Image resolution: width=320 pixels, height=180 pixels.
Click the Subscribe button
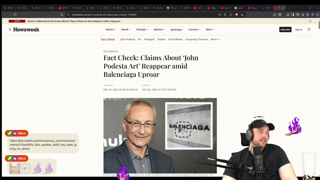pyautogui.click(x=285, y=29)
